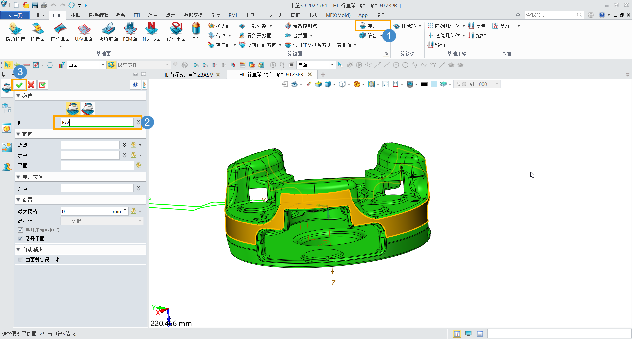Open the 实体 field options arrow
The height and width of the screenshot is (339, 632).
point(138,188)
